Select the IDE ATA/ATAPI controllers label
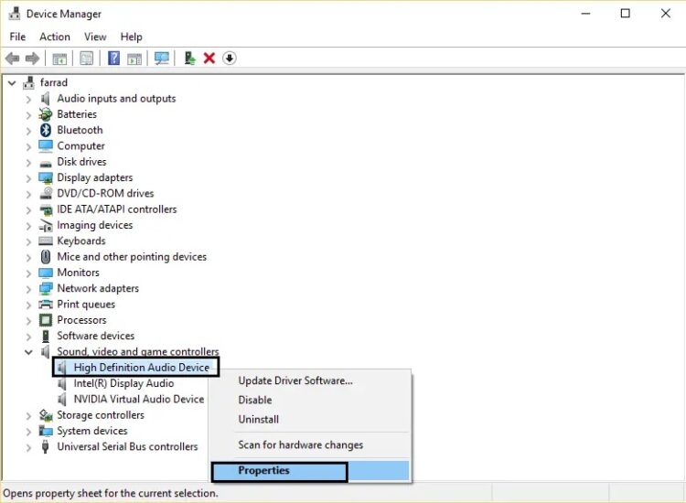The height and width of the screenshot is (503, 686). pos(117,209)
